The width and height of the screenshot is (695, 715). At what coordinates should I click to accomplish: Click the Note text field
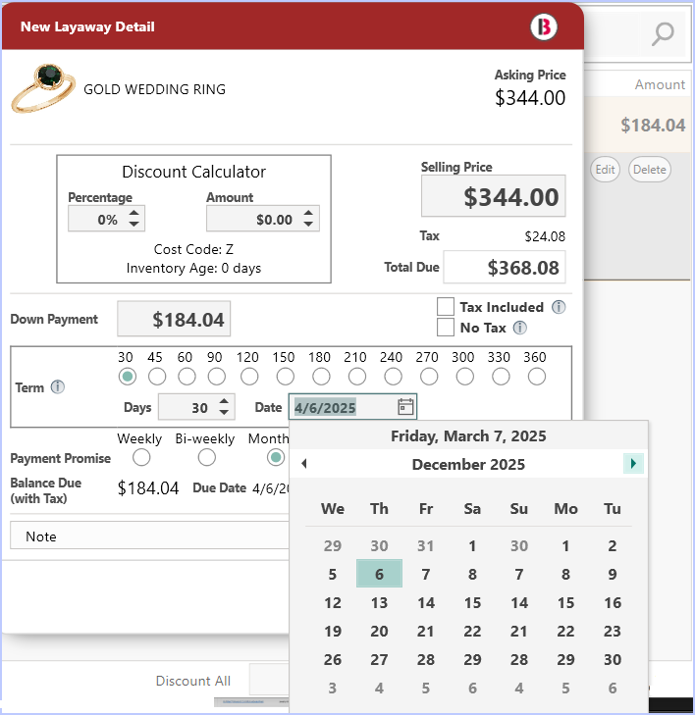point(150,536)
